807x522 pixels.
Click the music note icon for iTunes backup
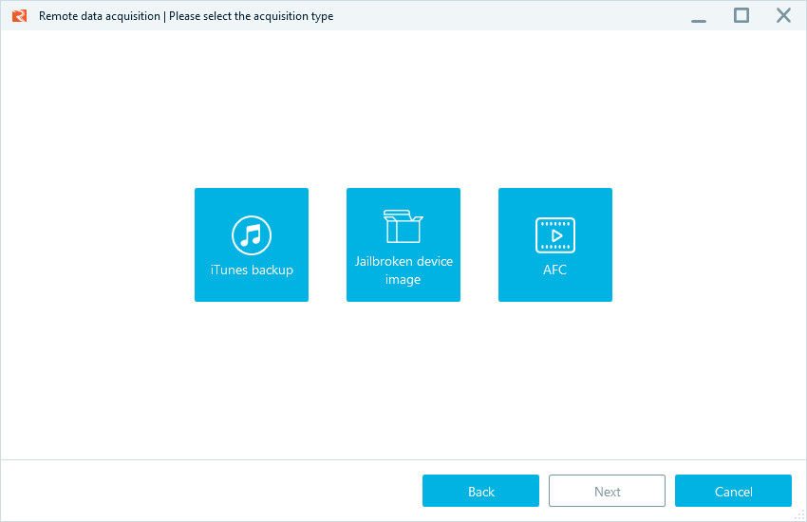[x=252, y=234]
